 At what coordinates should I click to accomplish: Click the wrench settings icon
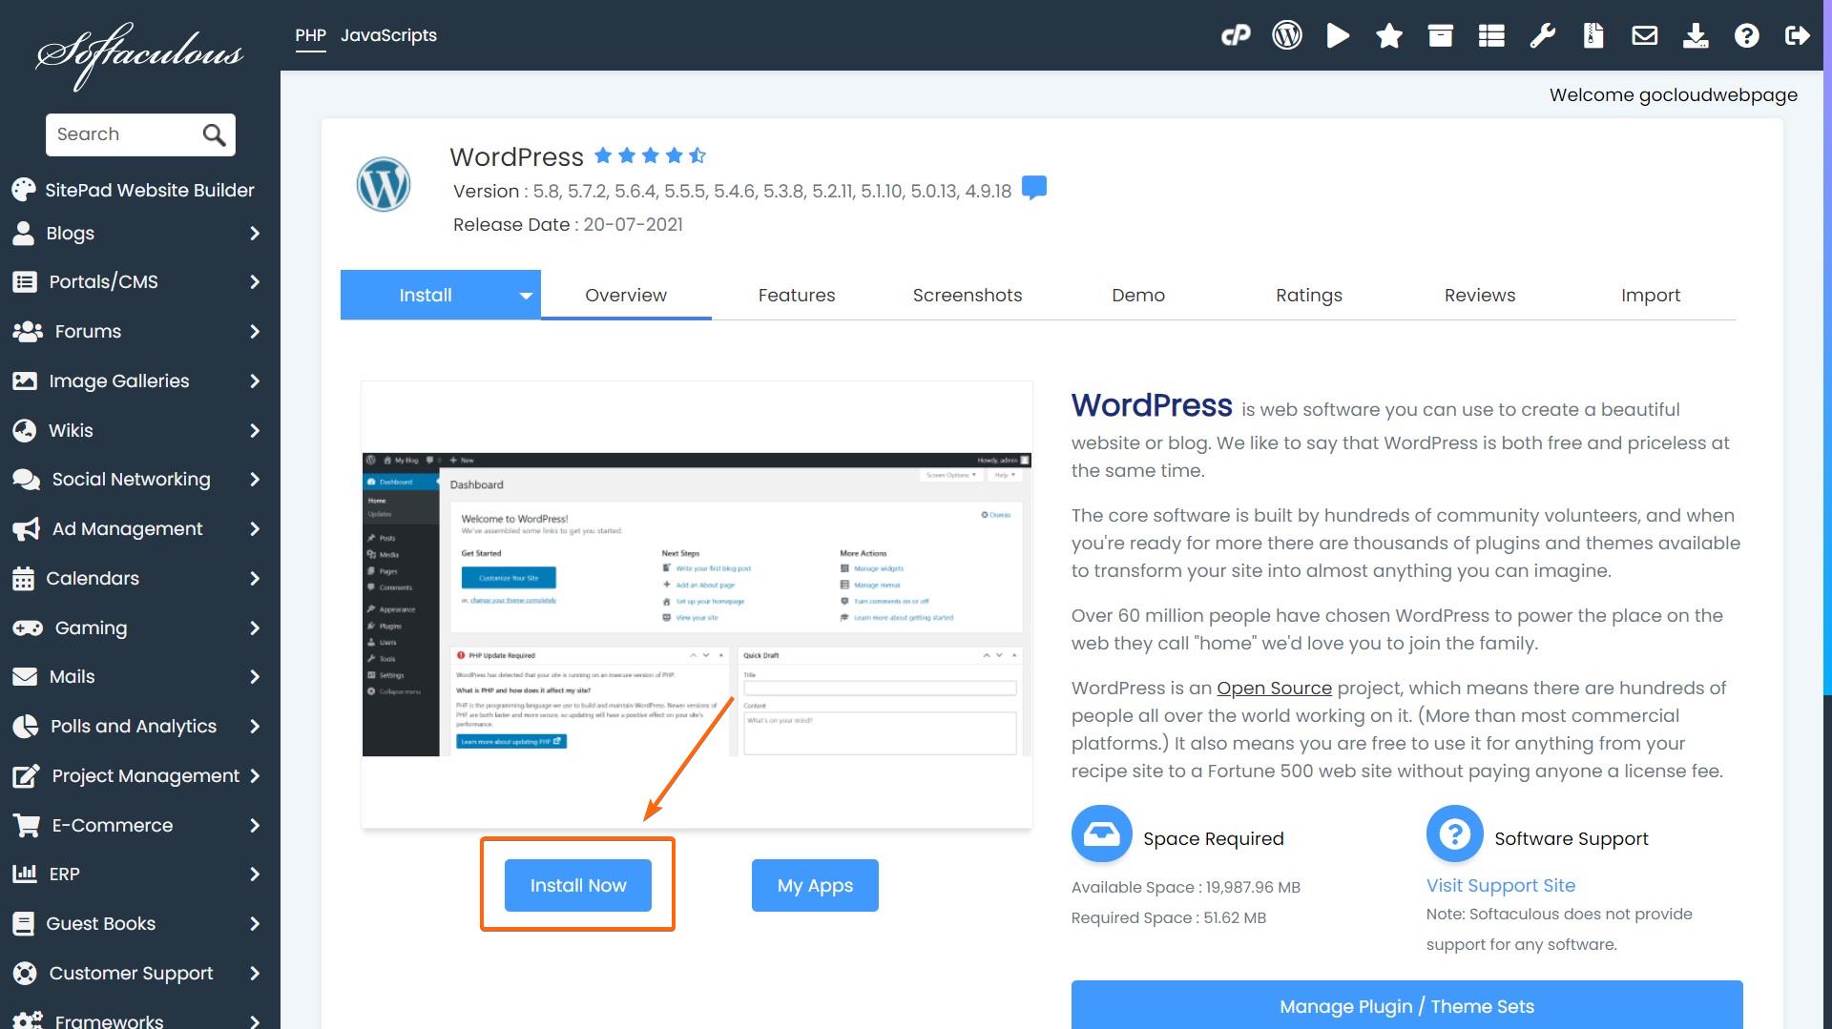[x=1542, y=35]
